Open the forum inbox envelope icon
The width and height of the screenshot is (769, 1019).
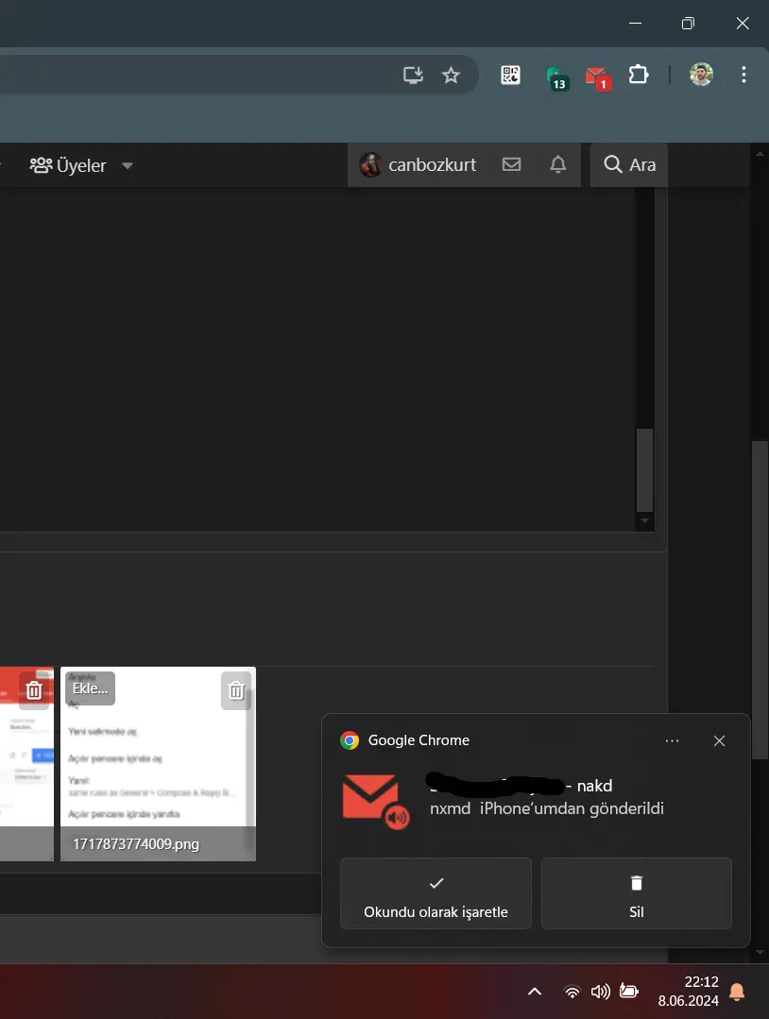tap(512, 163)
